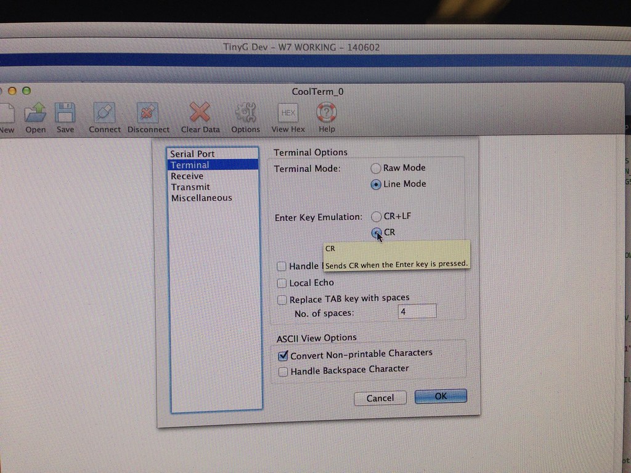This screenshot has height=473, width=631.
Task: Click the Cancel button
Action: (x=380, y=398)
